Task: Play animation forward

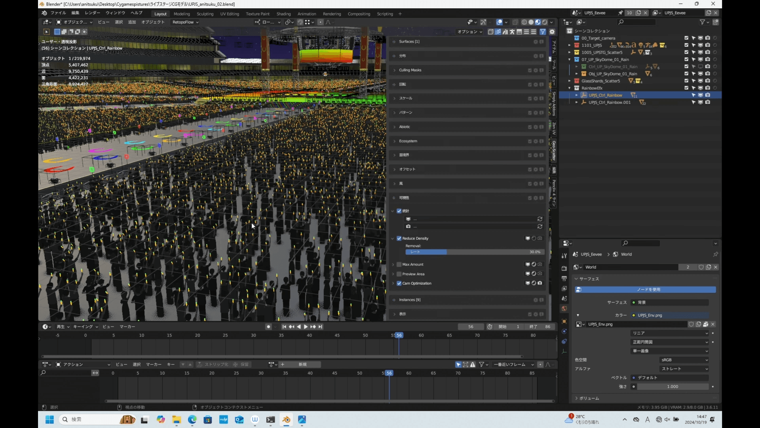Action: click(306, 327)
